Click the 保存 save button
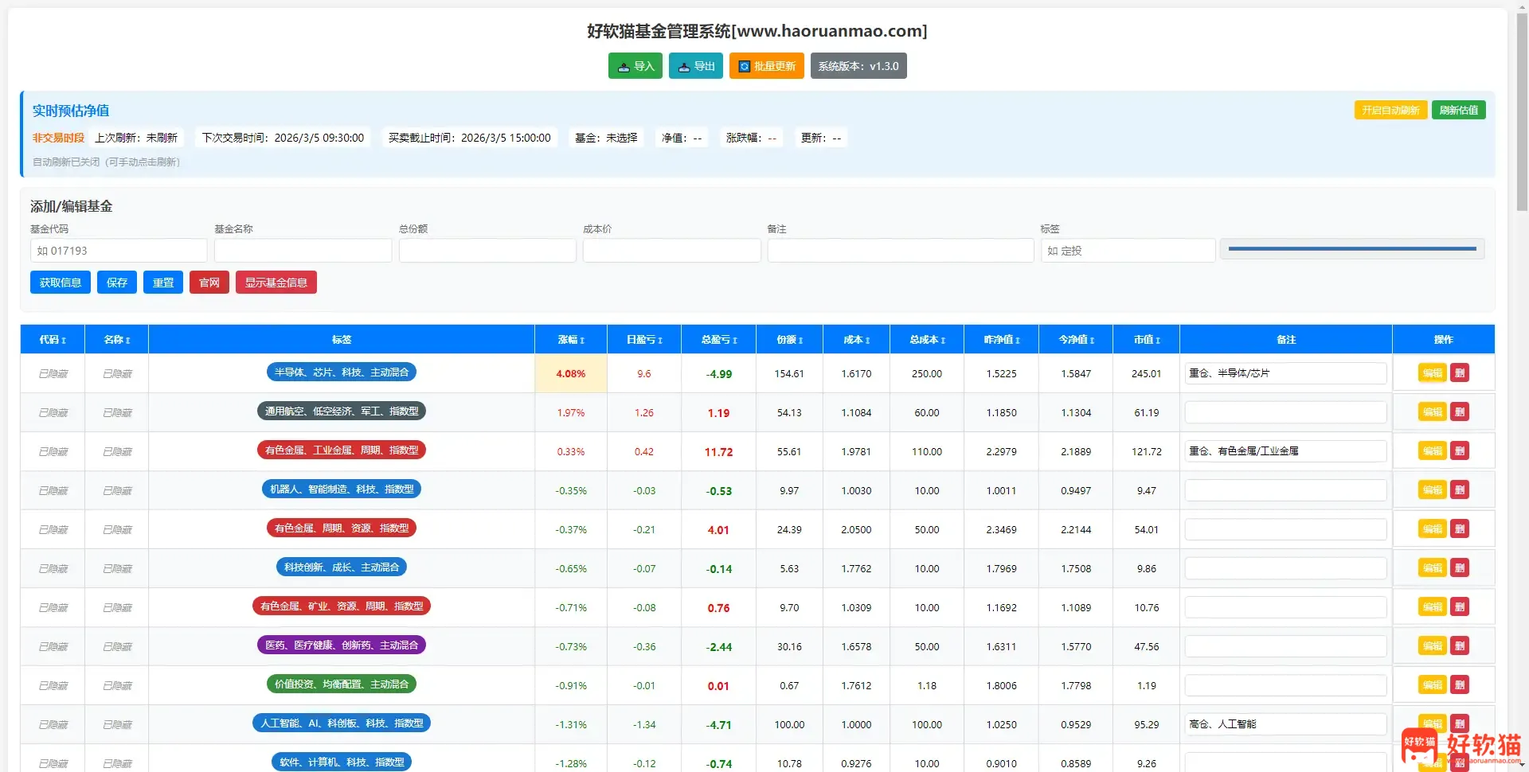1529x772 pixels. coord(116,282)
